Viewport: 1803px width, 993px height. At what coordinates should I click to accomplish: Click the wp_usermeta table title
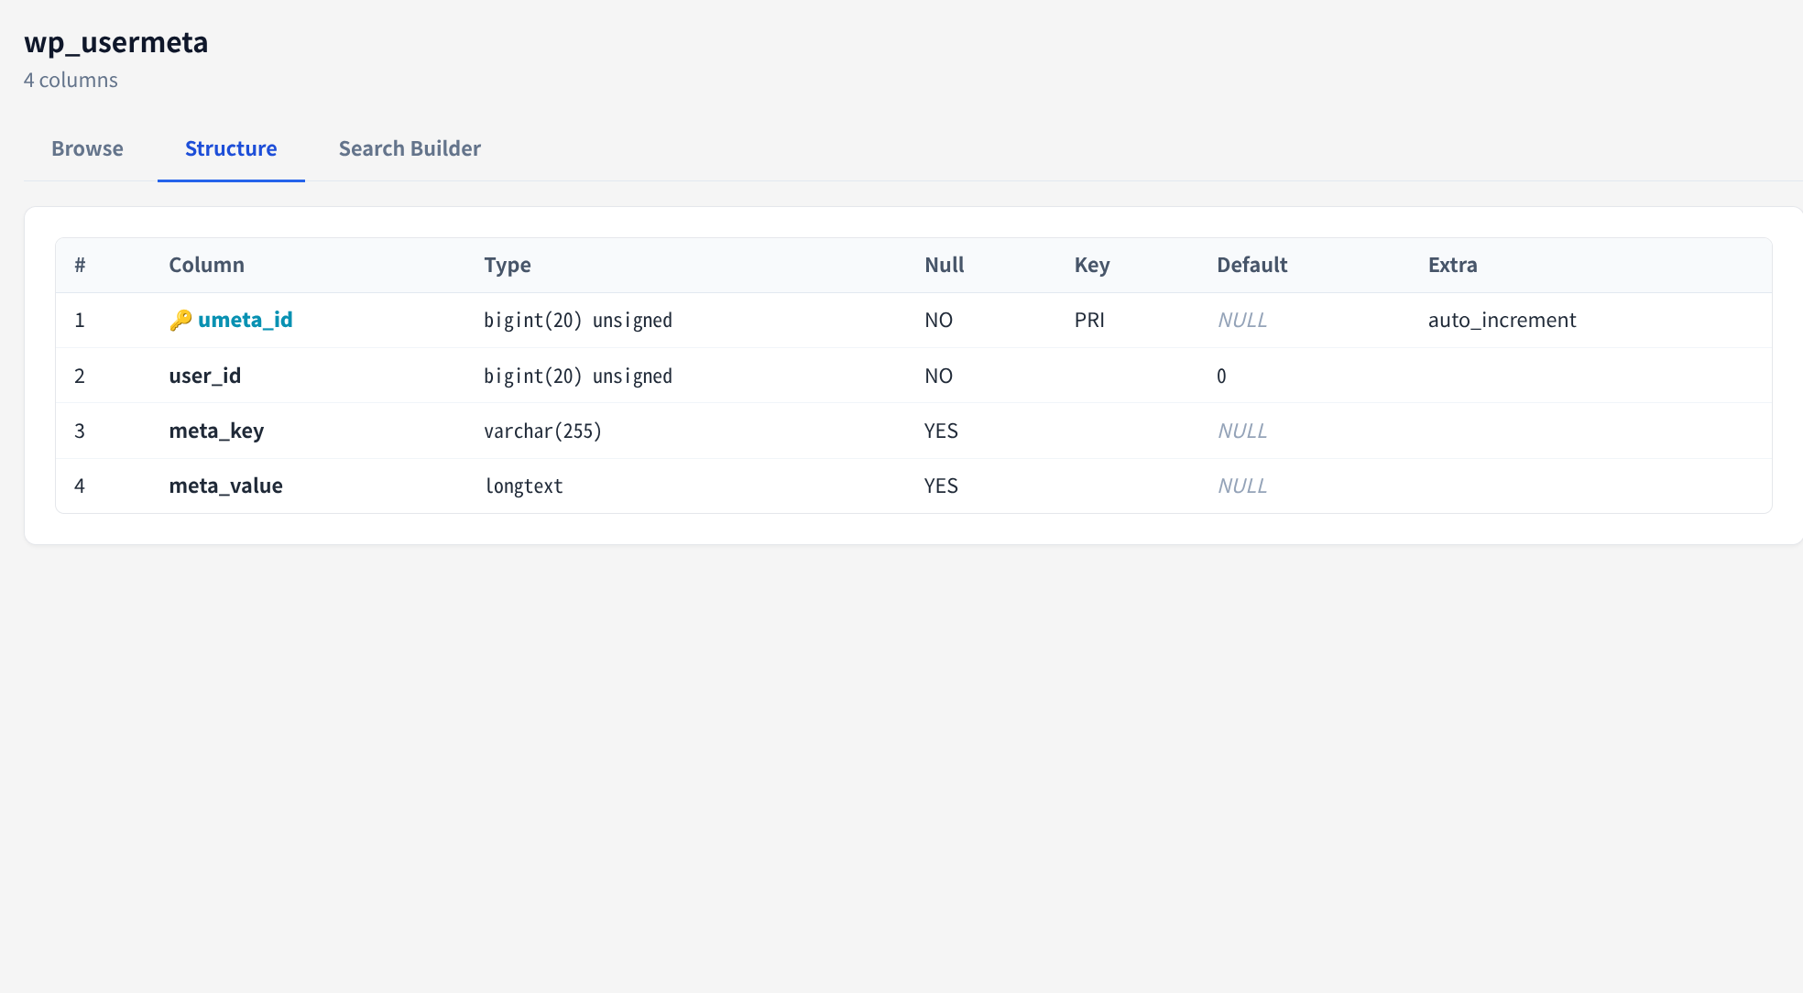pyautogui.click(x=116, y=42)
